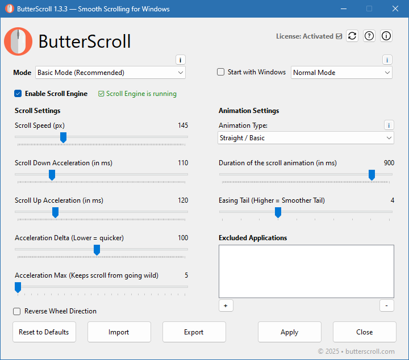Open the Mode dropdown

pos(110,73)
